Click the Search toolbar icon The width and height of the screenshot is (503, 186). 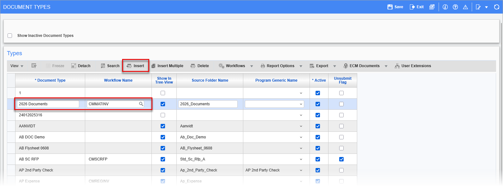[x=103, y=66]
